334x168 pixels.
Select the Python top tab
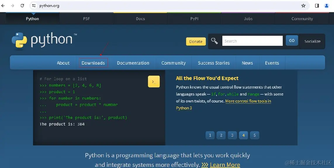[x=32, y=19]
